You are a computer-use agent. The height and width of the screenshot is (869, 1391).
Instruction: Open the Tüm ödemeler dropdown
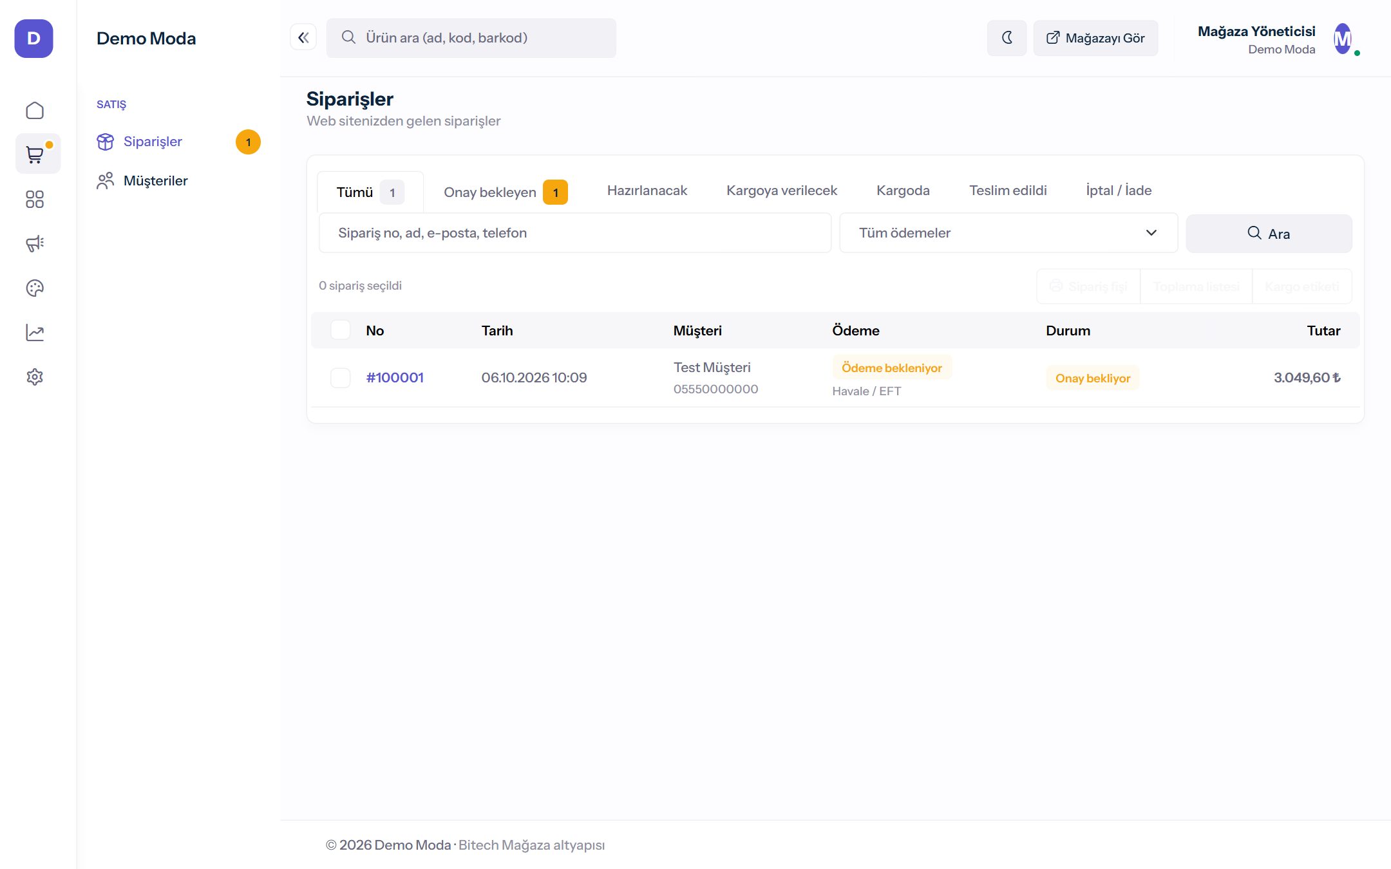1008,233
